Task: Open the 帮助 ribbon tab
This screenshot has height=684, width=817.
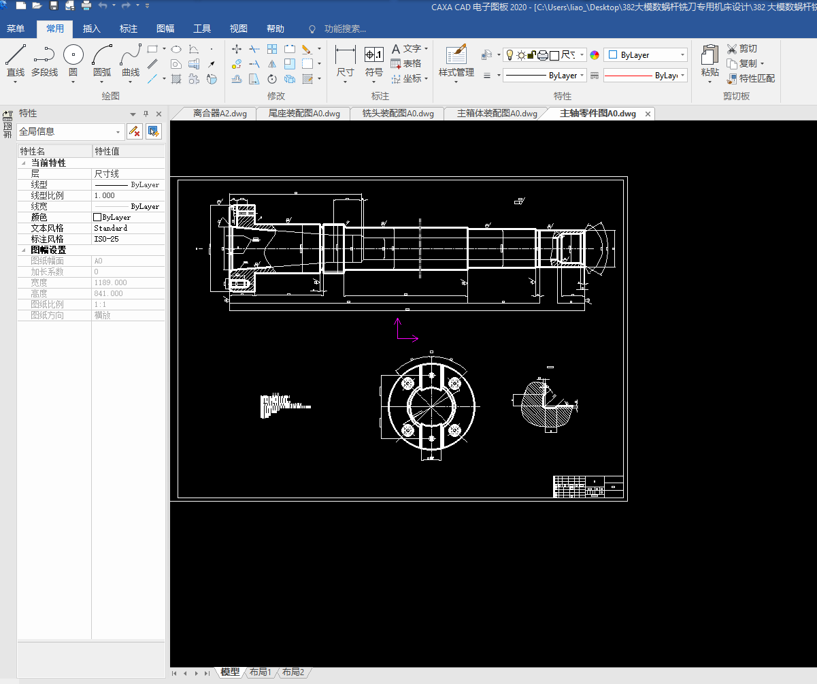Action: click(276, 29)
